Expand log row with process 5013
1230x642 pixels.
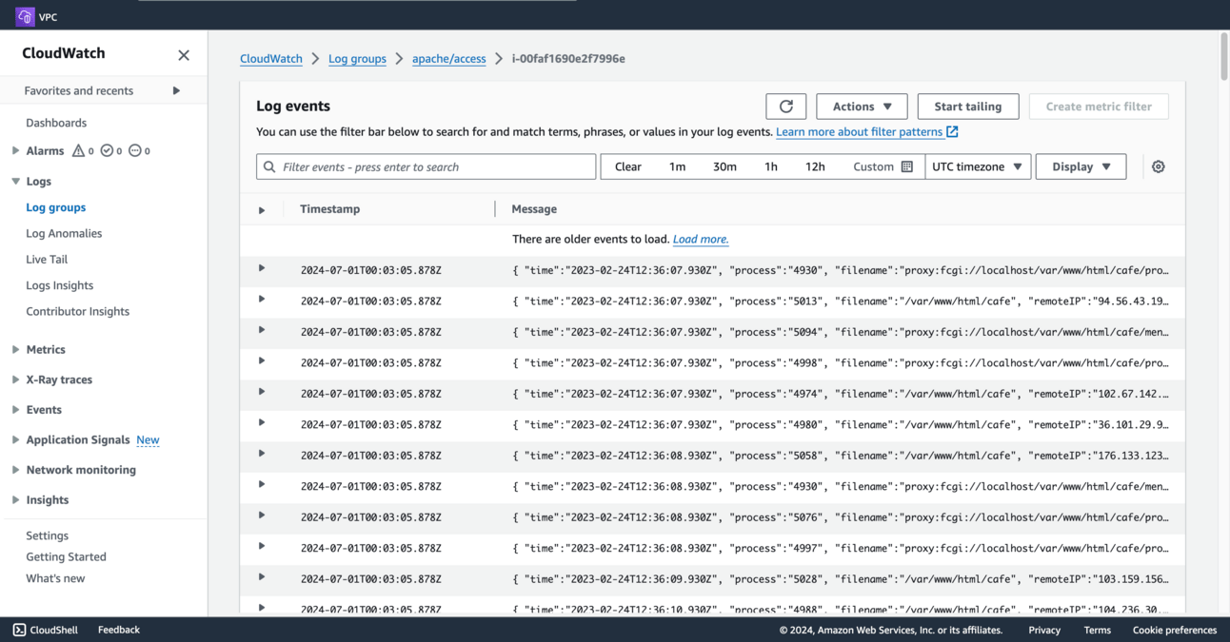(x=262, y=300)
